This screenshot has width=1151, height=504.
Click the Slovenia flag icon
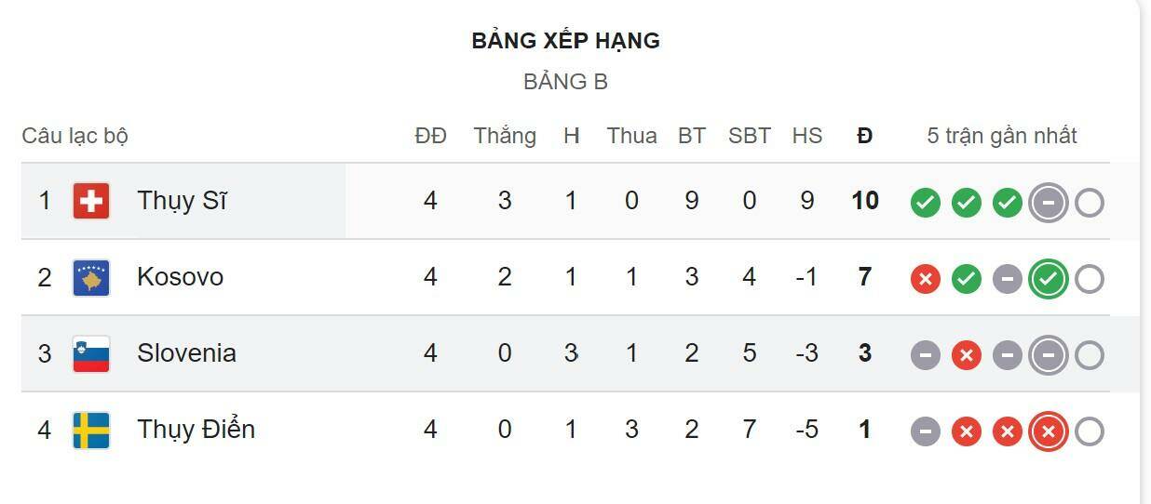point(91,353)
